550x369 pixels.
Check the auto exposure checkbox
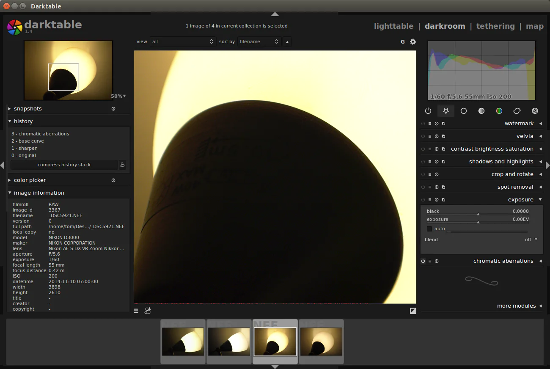point(429,229)
